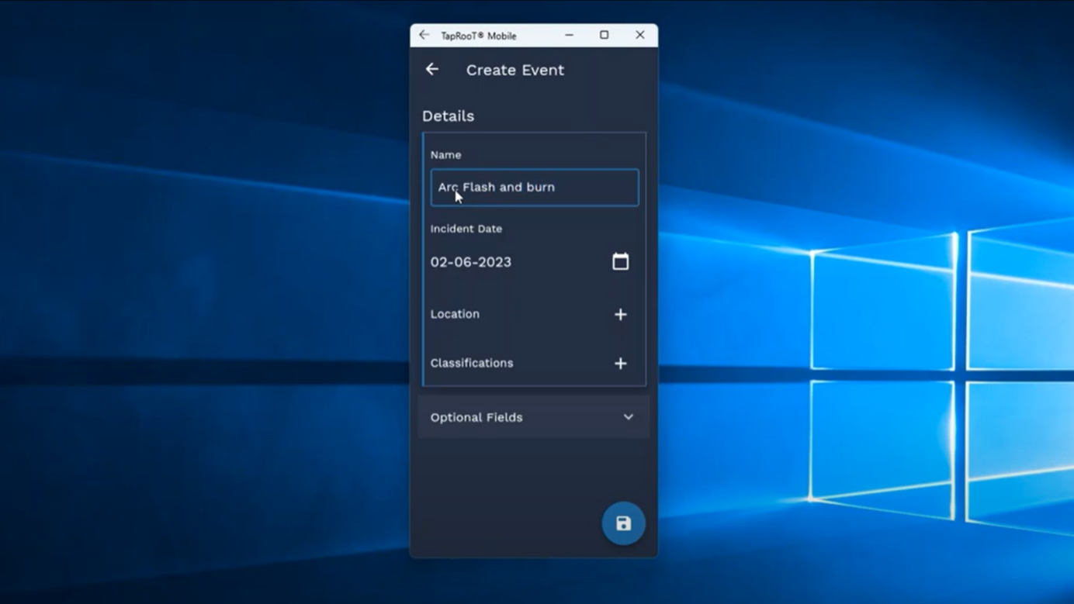The width and height of the screenshot is (1074, 604).
Task: Click into the Name input field
Action: point(535,188)
